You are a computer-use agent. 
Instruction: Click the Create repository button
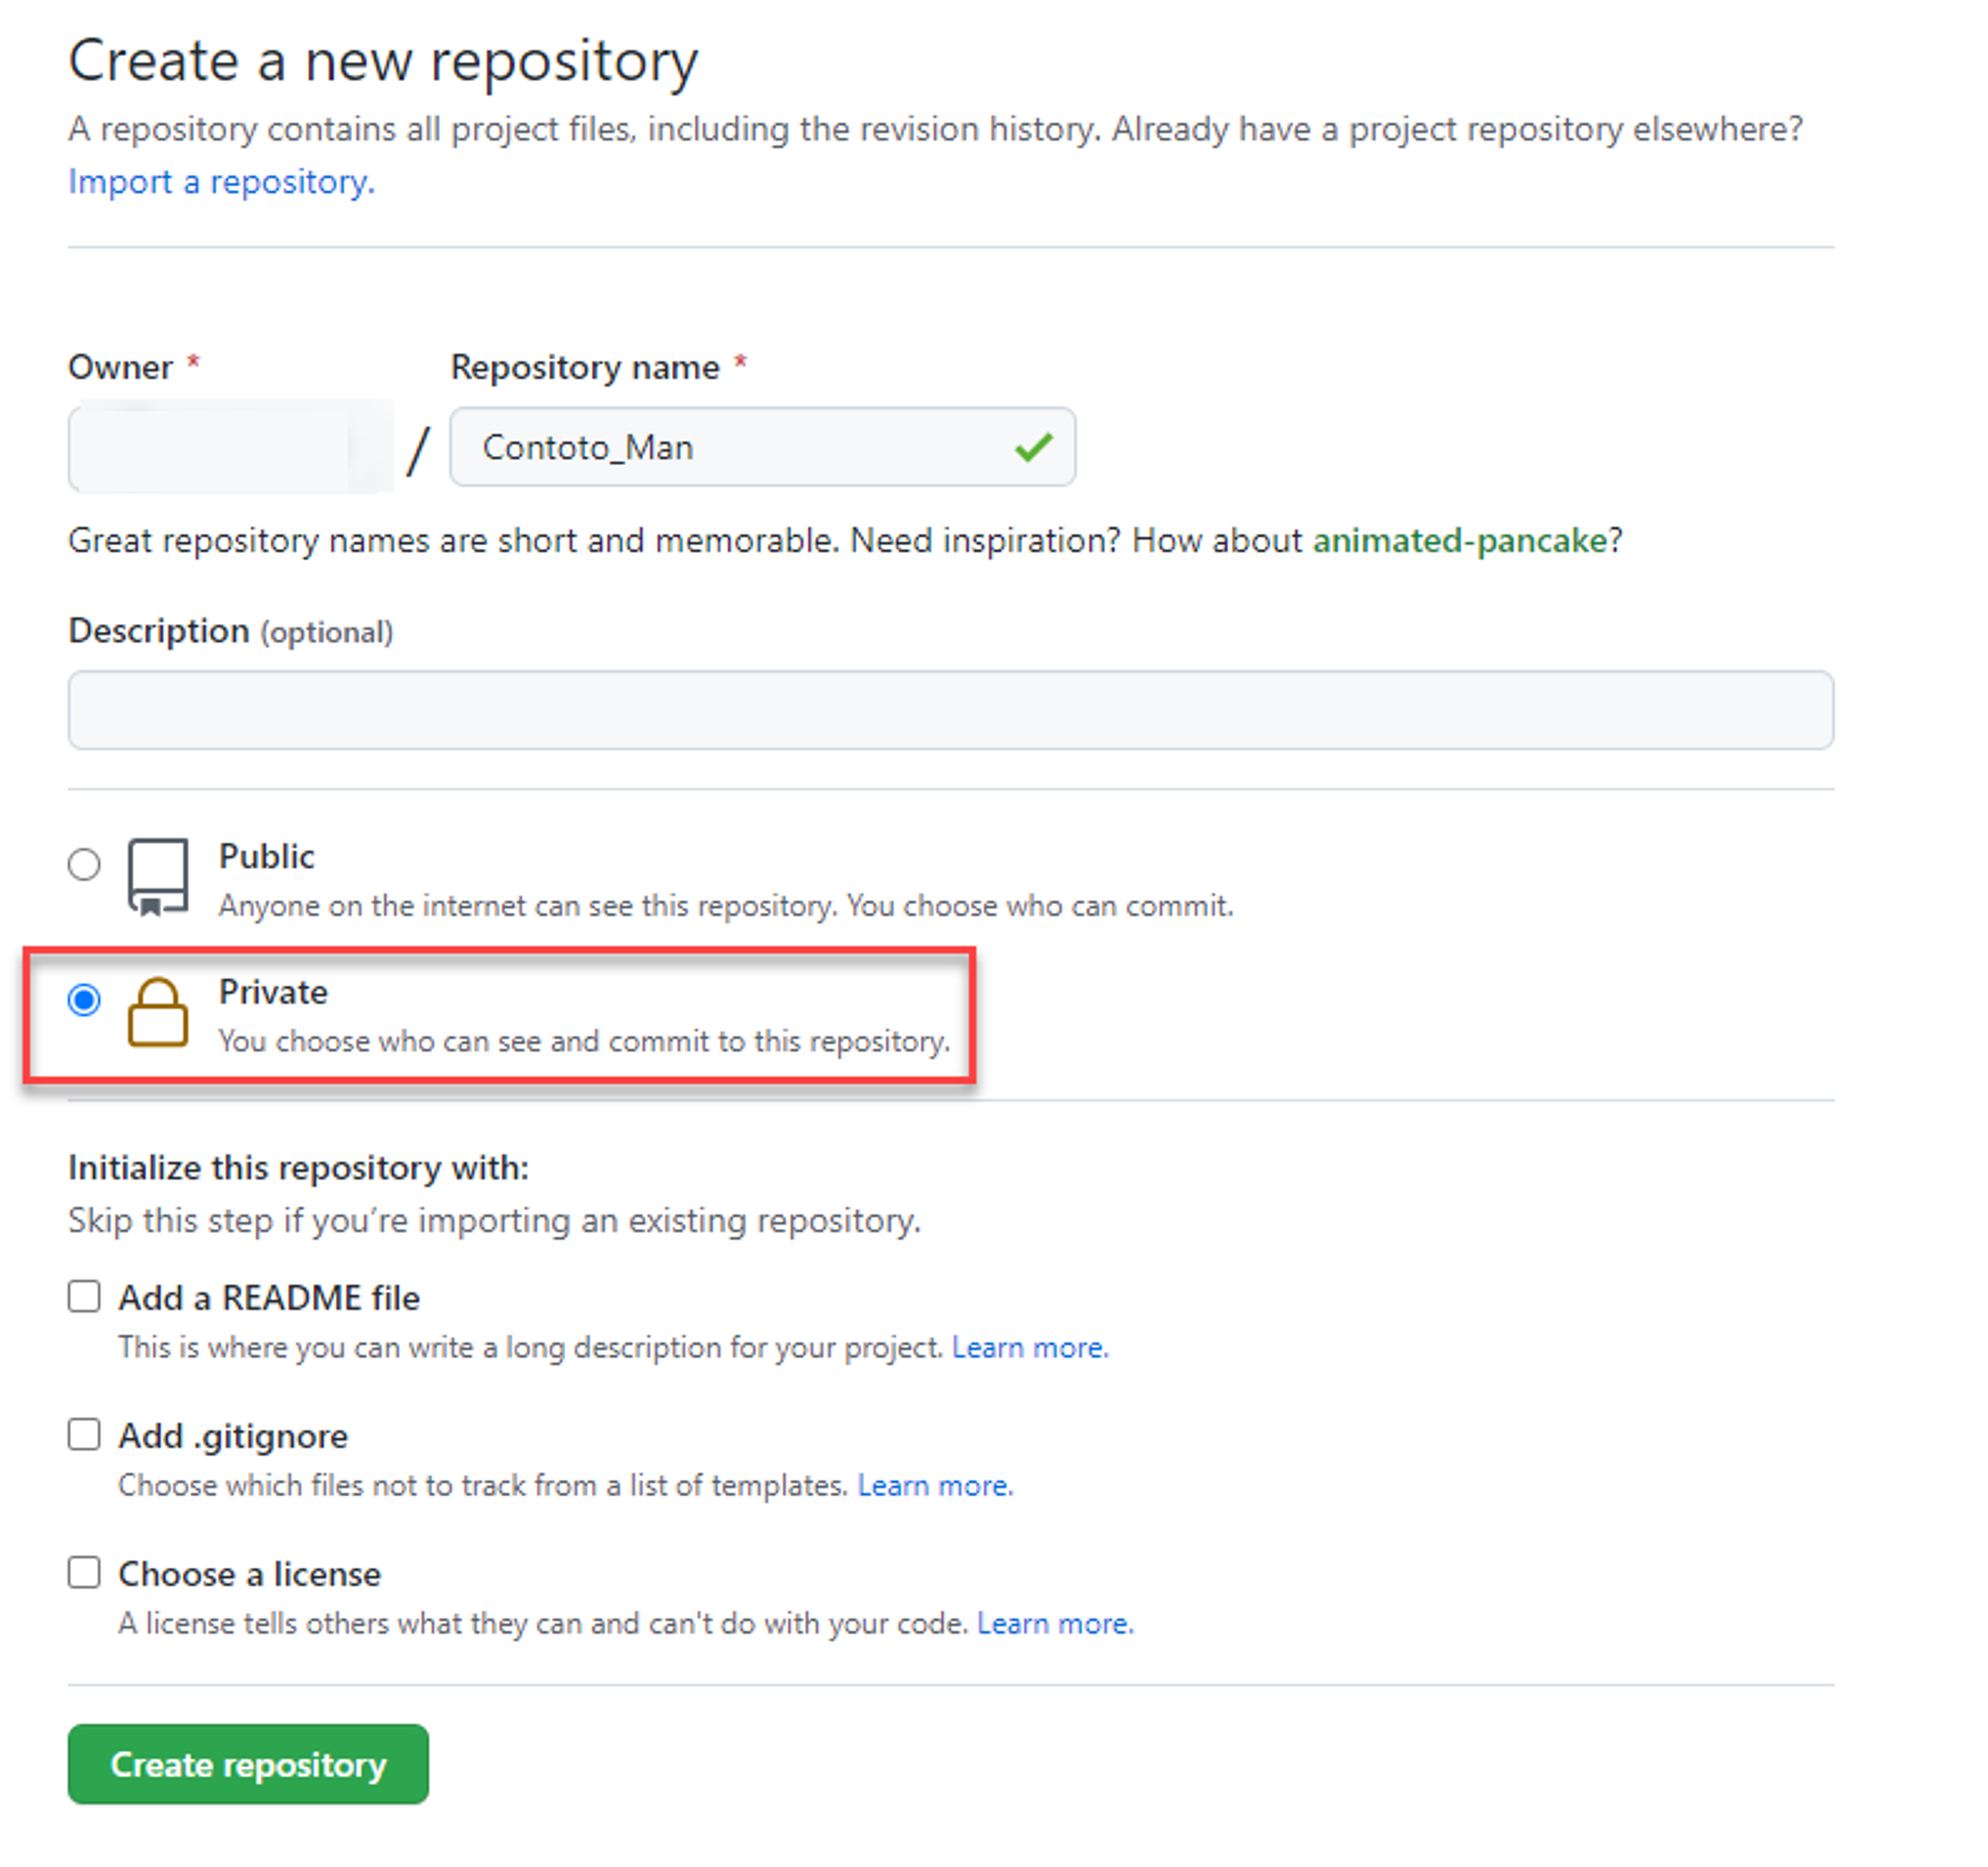248,1765
